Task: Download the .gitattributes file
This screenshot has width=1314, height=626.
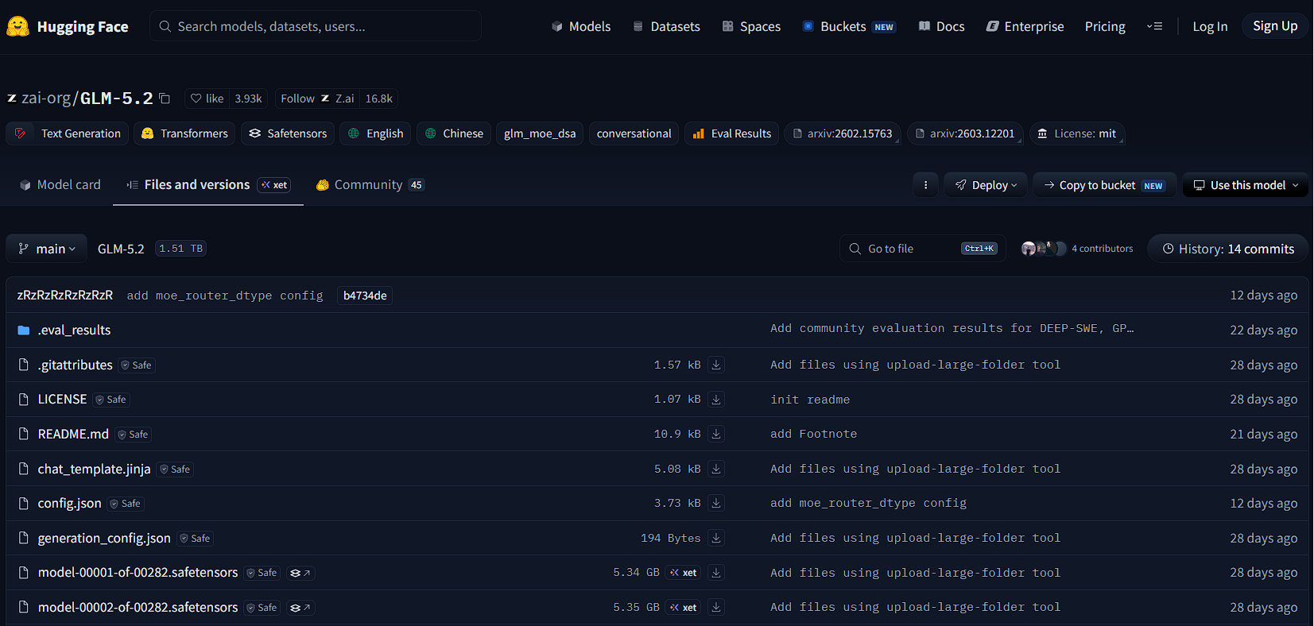Action: (716, 365)
